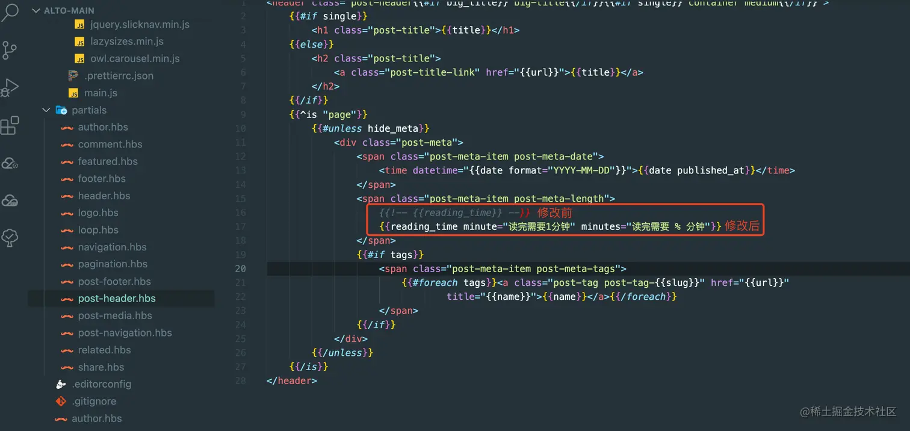Open footer.hbs in partials
Viewport: 910px width, 431px height.
[102, 179]
